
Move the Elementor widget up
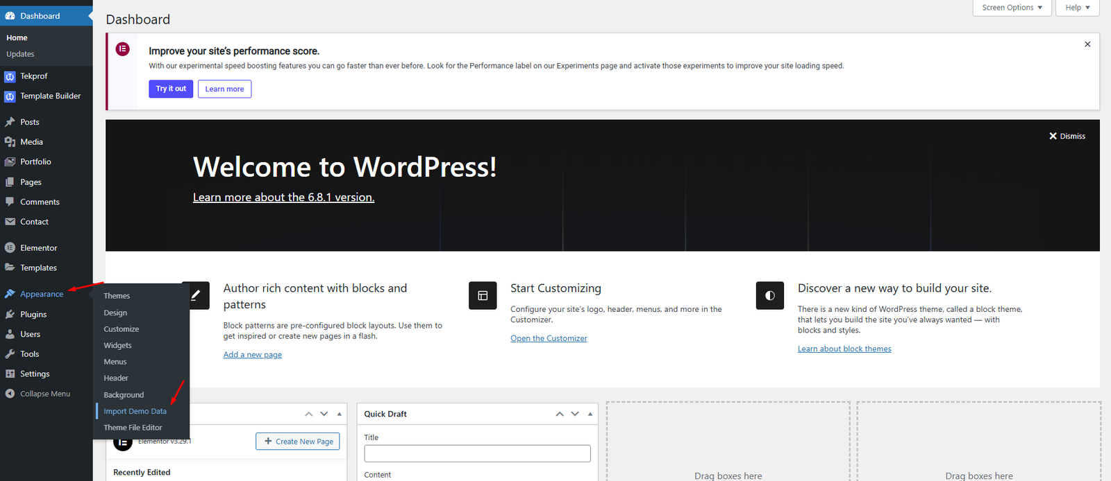tap(309, 414)
